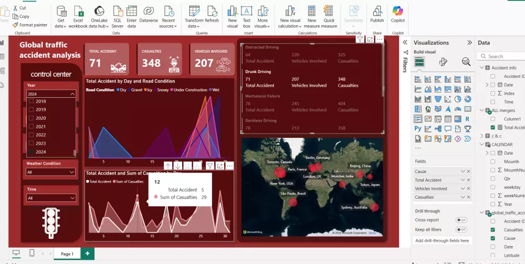
Task: Open the Page 1 tab
Action: pos(67,254)
